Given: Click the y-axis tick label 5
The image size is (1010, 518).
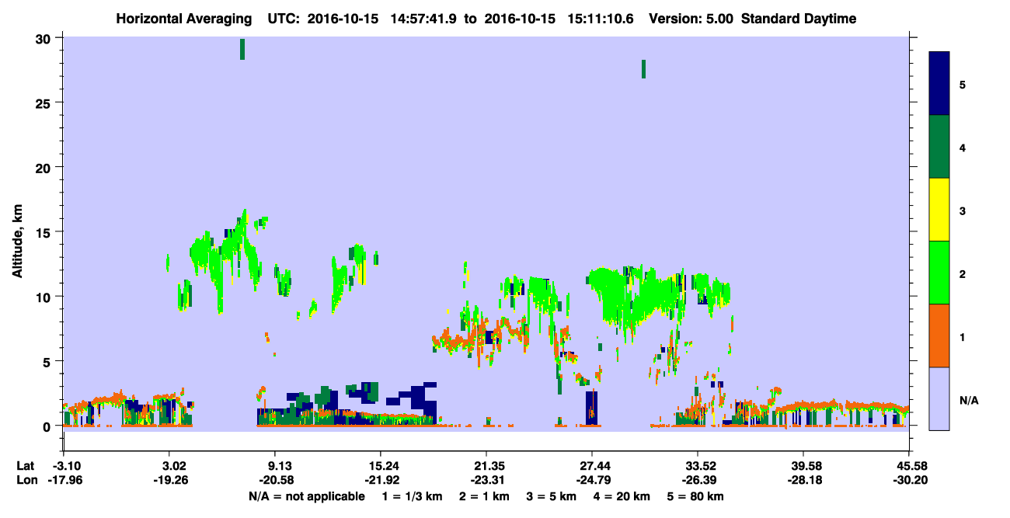Looking at the screenshot, I should pyautogui.click(x=48, y=361).
